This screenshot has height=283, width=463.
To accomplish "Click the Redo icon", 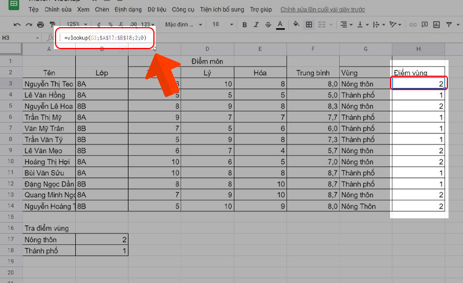I will [28, 25].
